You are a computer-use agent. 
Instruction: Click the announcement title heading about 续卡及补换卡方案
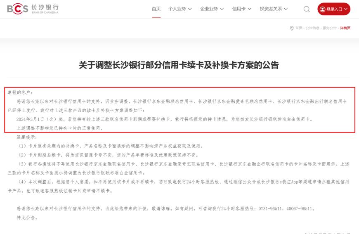click(179, 65)
